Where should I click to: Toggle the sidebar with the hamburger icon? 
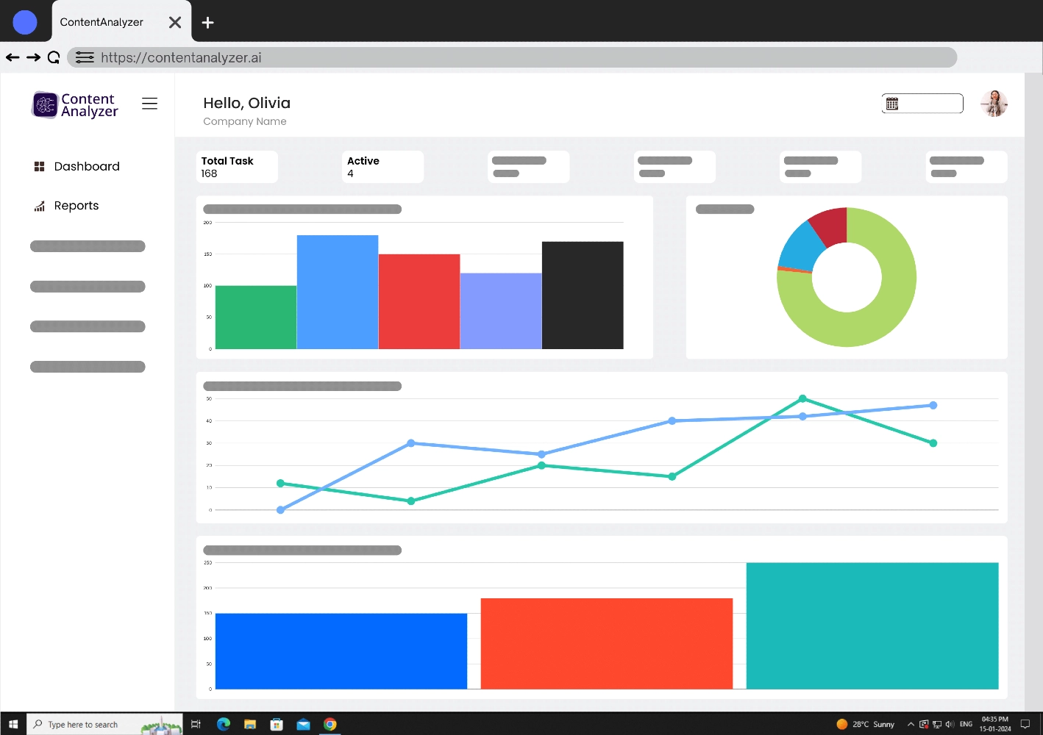(149, 103)
